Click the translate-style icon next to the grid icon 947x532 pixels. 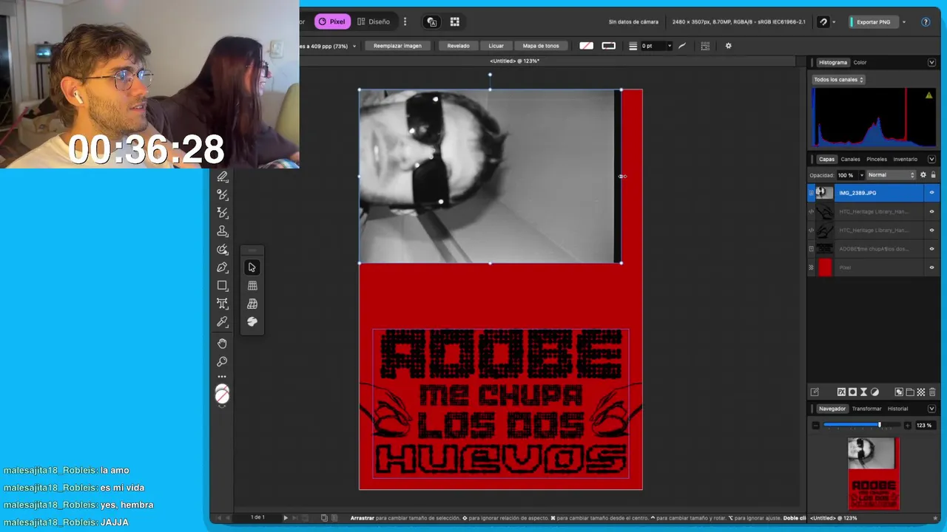coord(432,22)
